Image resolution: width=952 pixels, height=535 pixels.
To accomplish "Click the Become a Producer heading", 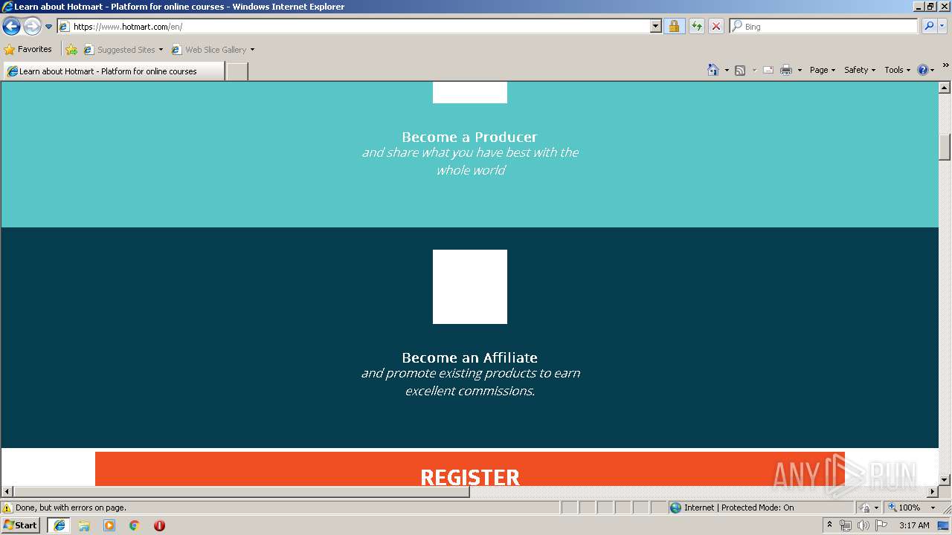I will pos(469,137).
